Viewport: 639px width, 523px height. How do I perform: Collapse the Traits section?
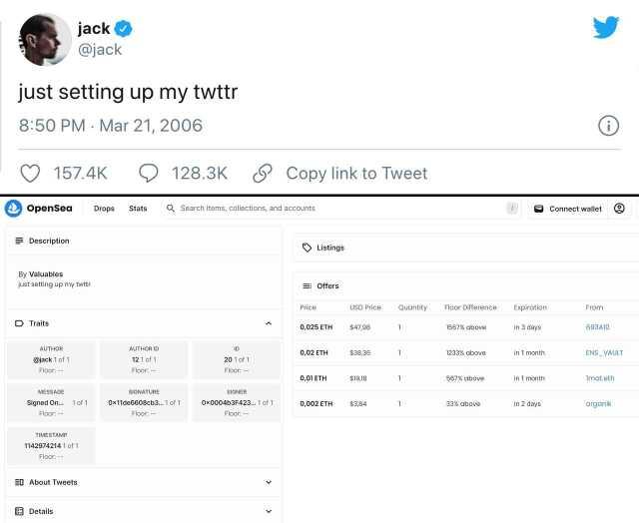269,323
